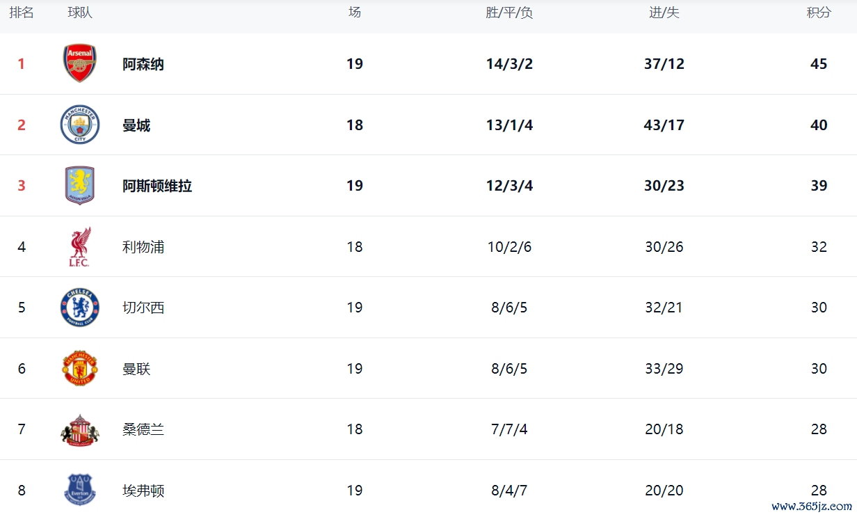Click the Manchester United crest
Screen dimensions: 857x517
[x=80, y=368]
